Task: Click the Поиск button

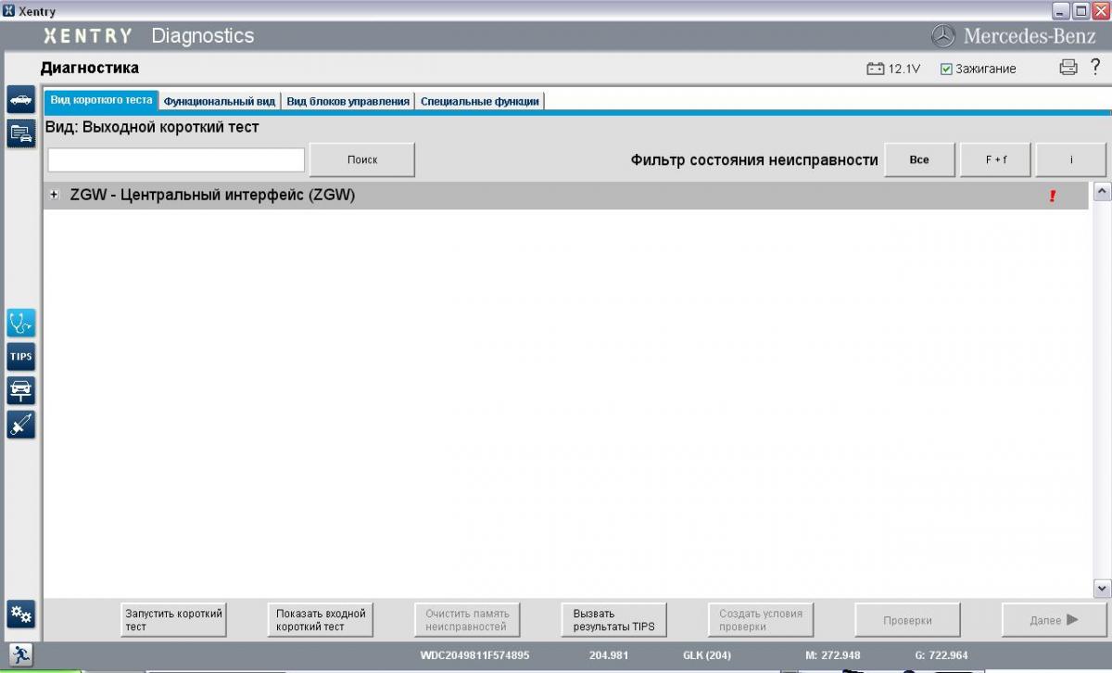Action: [362, 159]
